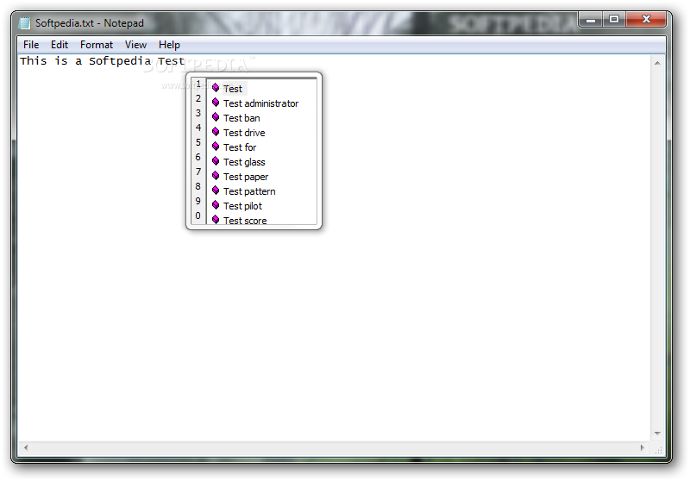Open the Format menu
The width and height of the screenshot is (690, 481).
(97, 45)
